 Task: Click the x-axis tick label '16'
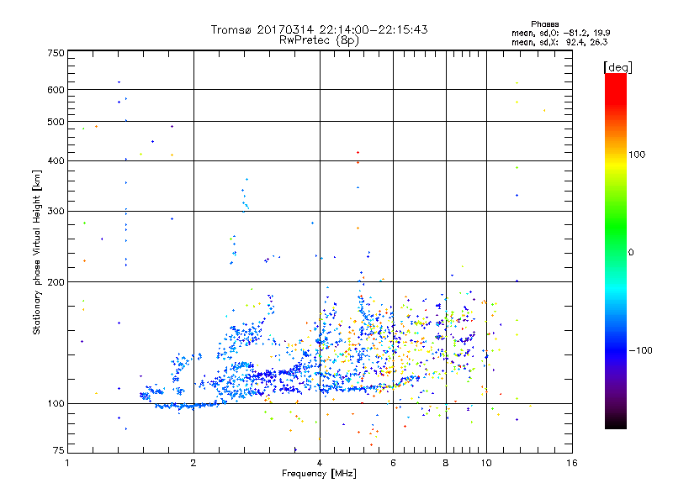[572, 463]
